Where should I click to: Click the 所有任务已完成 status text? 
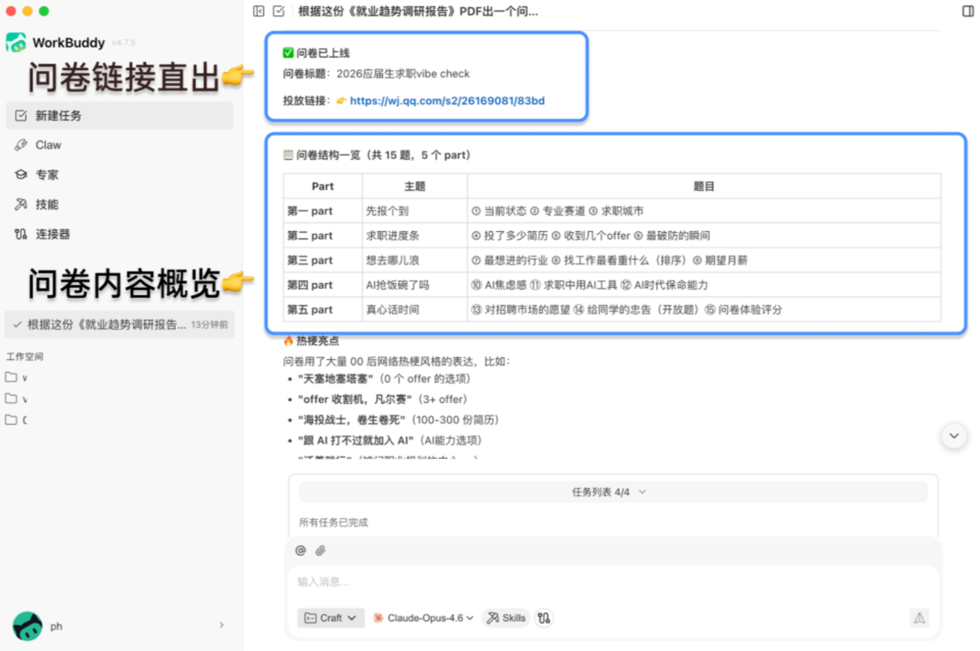[x=333, y=522]
